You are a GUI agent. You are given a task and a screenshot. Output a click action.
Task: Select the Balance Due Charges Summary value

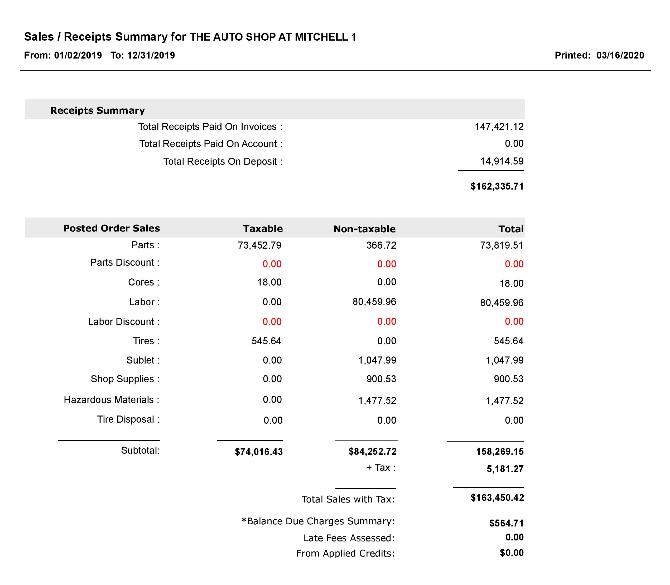[505, 522]
